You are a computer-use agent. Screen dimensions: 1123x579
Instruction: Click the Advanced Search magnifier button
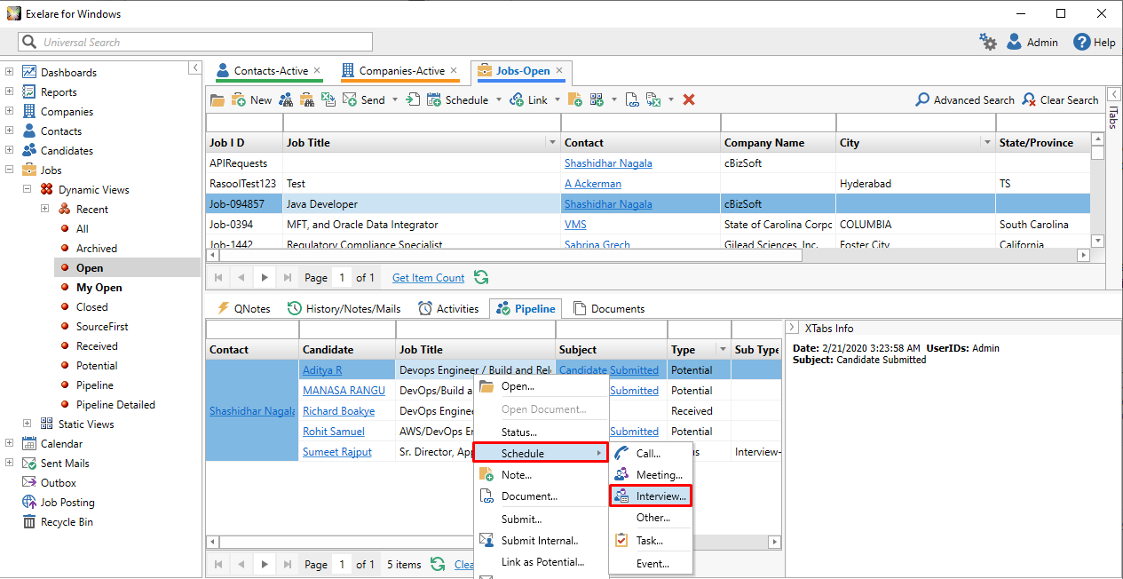coord(964,100)
